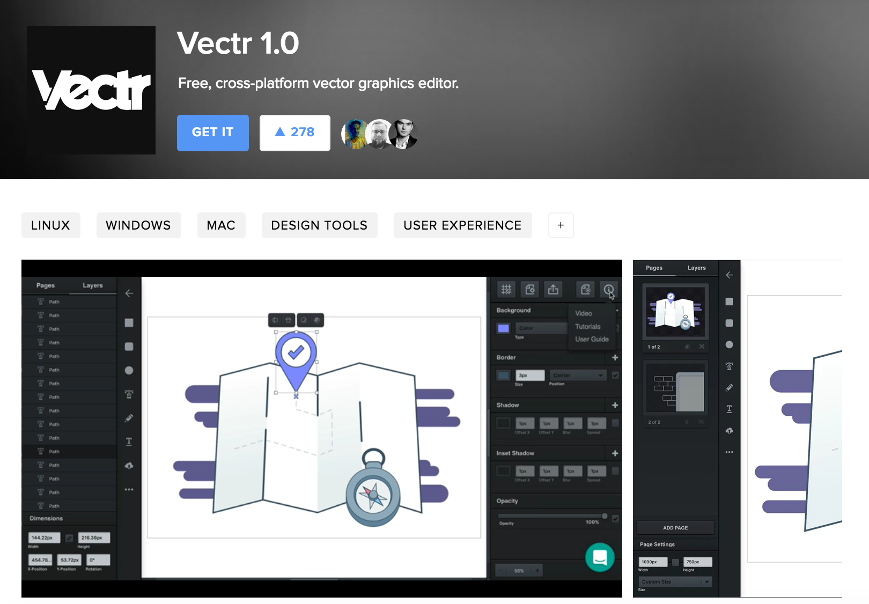Click the plus next to Inset Shadow
Image resolution: width=869 pixels, height=604 pixels.
(615, 453)
